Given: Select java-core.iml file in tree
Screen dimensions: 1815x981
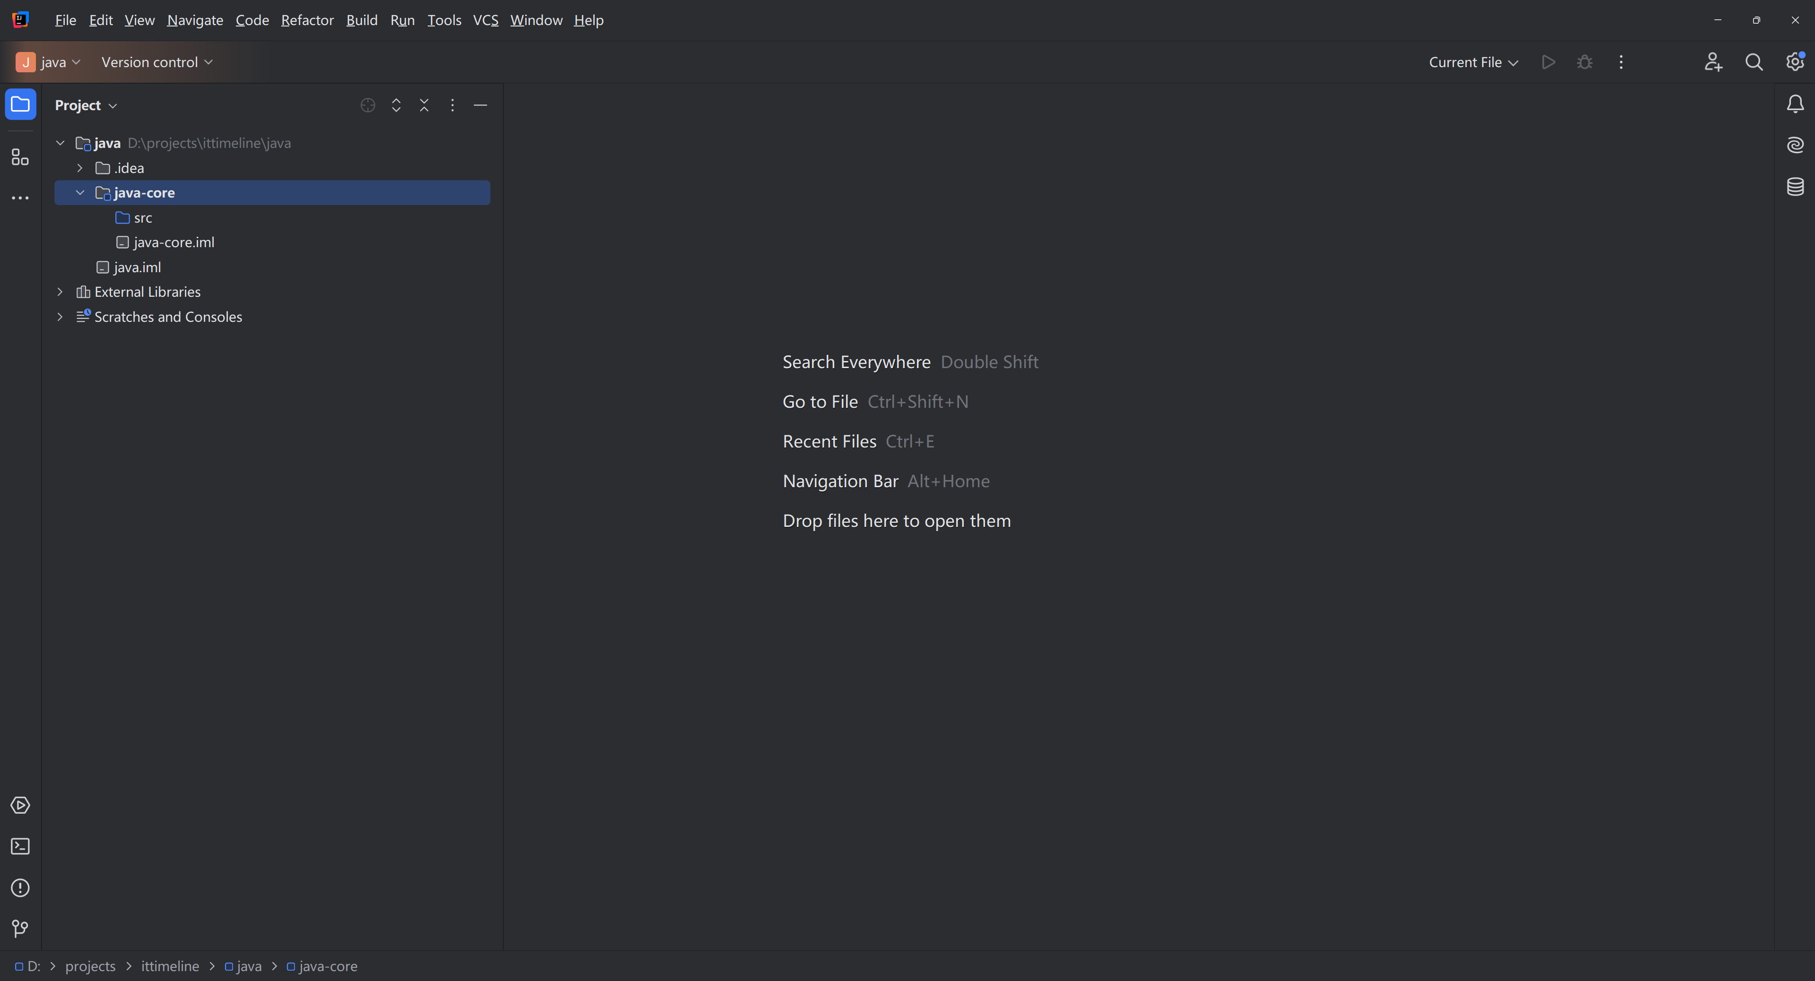Looking at the screenshot, I should pos(173,242).
